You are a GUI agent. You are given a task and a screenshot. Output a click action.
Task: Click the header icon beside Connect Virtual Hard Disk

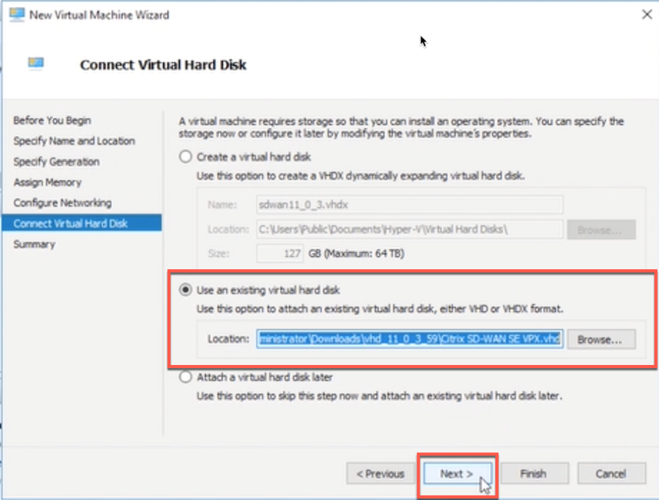click(36, 64)
